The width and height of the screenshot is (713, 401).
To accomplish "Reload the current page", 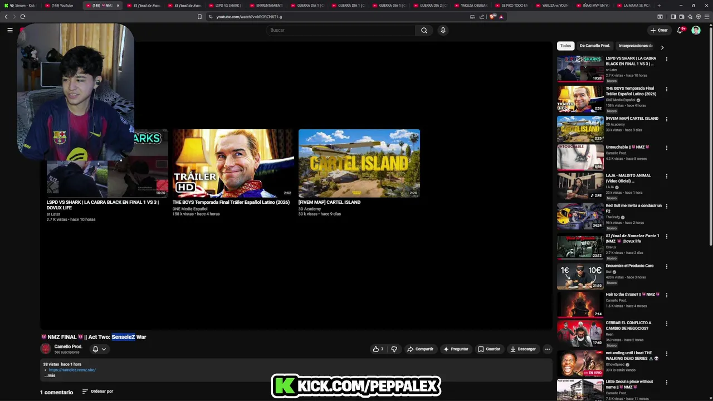I will click(x=23, y=17).
